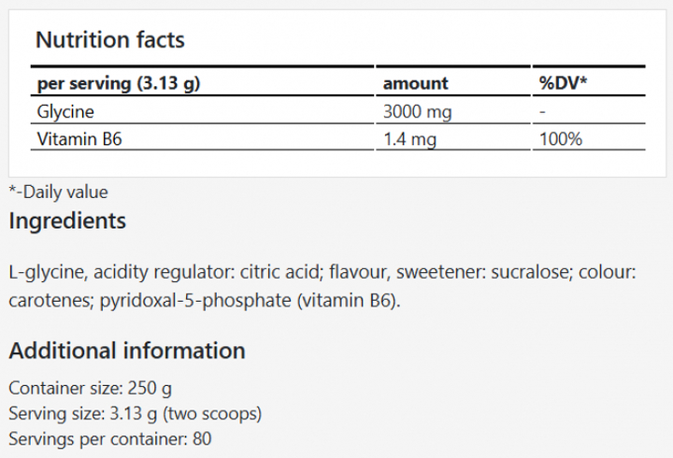Click the *-Daily value footnote
The width and height of the screenshot is (673, 458).
(58, 193)
